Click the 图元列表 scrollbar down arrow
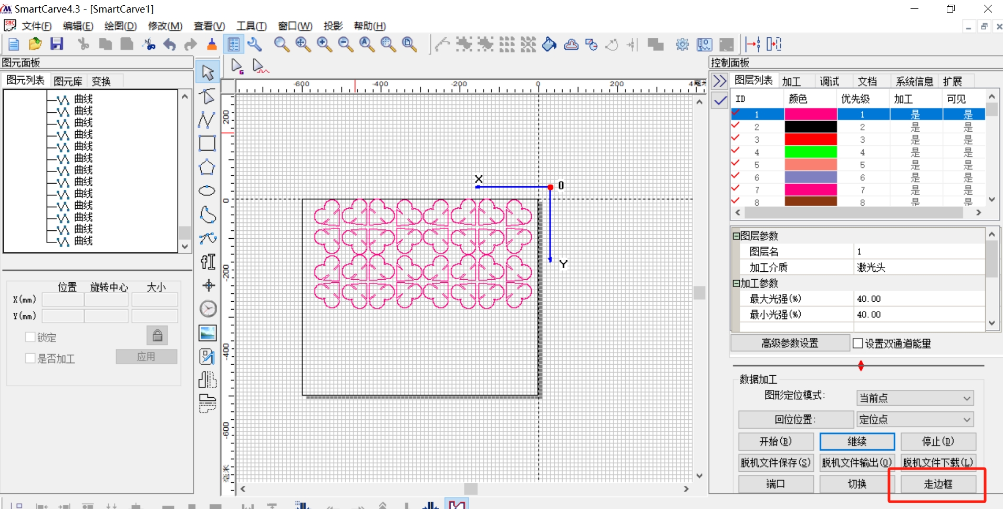 pos(184,246)
